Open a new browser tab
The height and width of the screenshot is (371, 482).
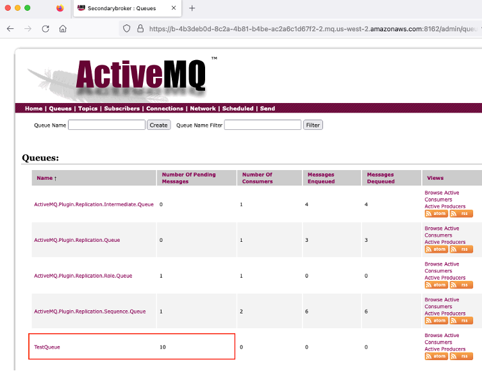192,8
